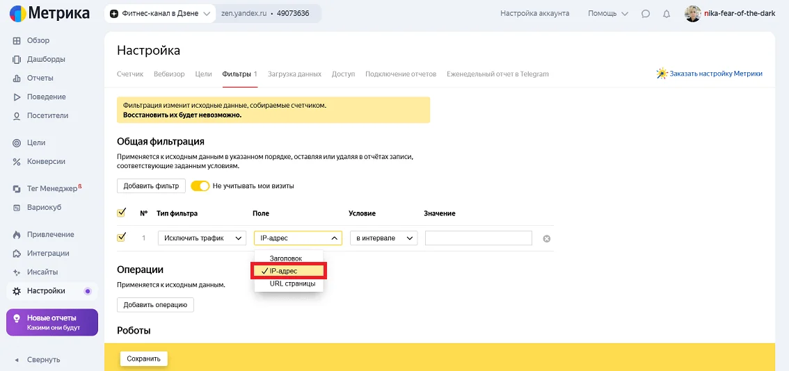This screenshot has height=371, width=789.
Task: Open notifications bell icon
Action: tap(667, 14)
